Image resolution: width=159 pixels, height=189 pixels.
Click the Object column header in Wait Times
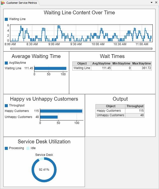pos(82,64)
